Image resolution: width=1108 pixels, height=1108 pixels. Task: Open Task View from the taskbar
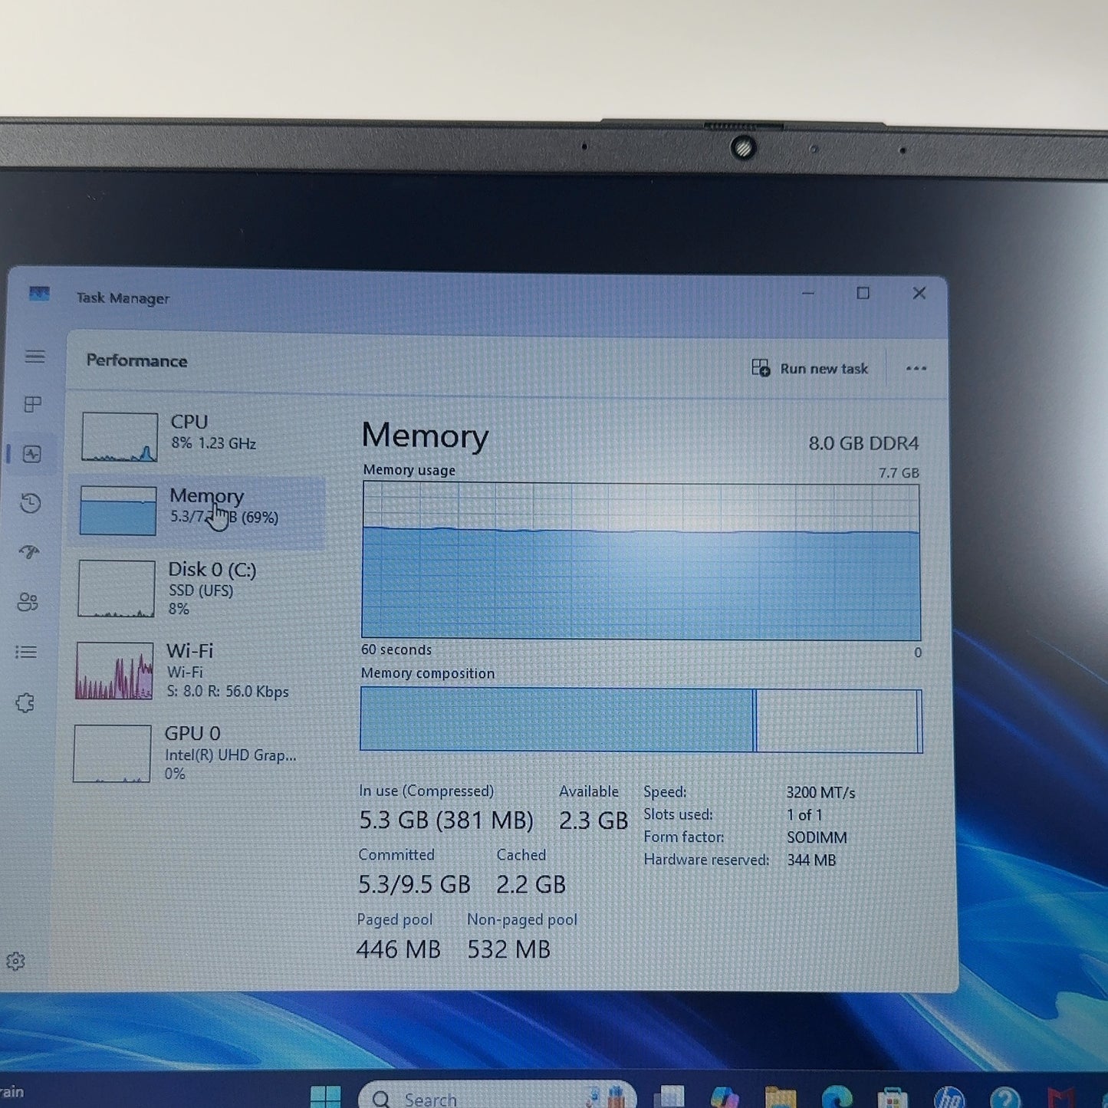pyautogui.click(x=669, y=1097)
